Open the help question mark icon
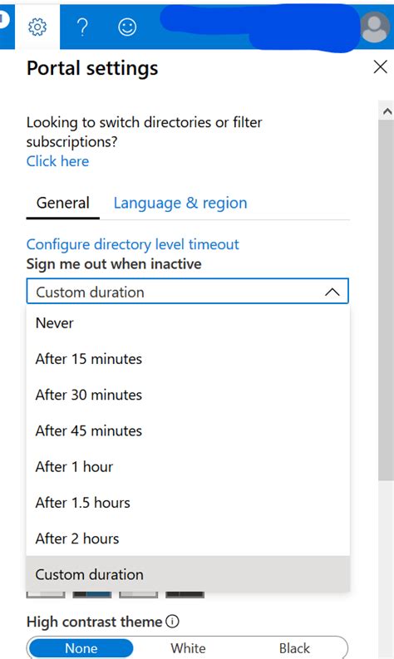This screenshot has height=659, width=394. (x=83, y=27)
